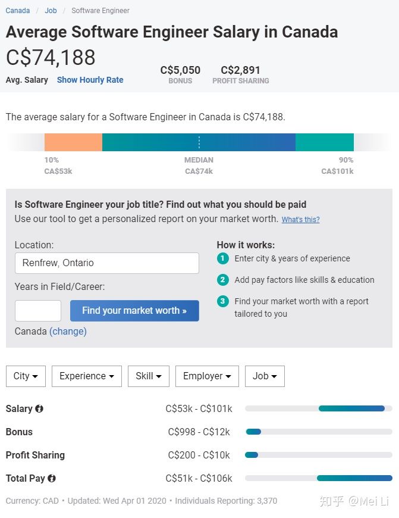The width and height of the screenshot is (399, 518).
Task: Click the median marker on salary bar
Action: [x=199, y=142]
